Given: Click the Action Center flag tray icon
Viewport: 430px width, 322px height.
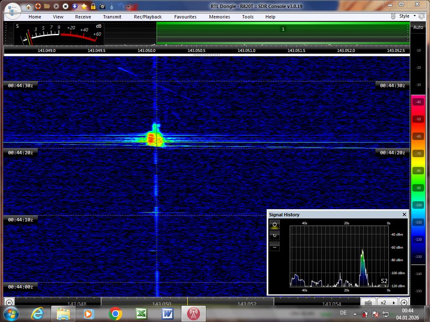Looking at the screenshot, I should [375, 314].
